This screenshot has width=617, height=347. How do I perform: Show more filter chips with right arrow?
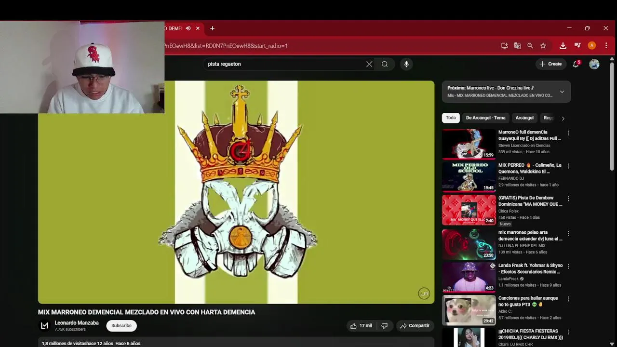(x=563, y=118)
